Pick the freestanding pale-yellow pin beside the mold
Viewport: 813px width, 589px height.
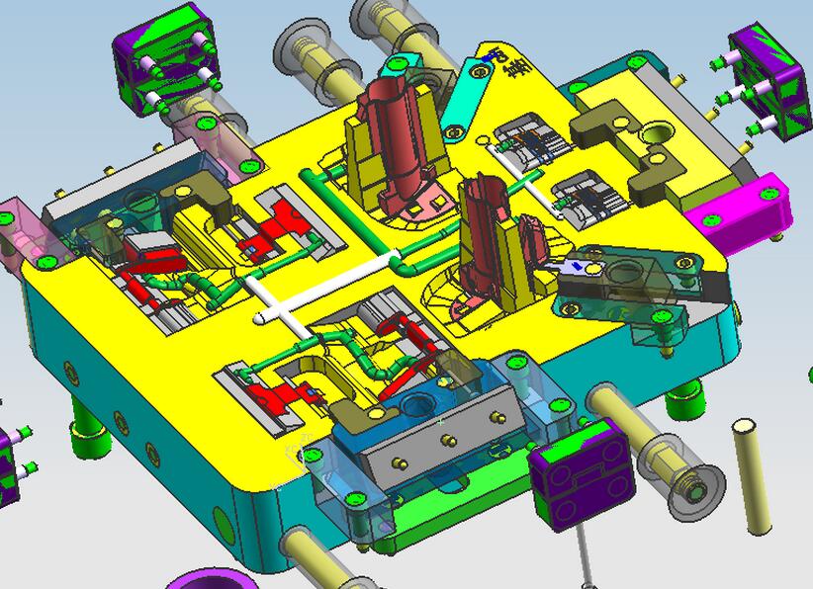(x=751, y=477)
